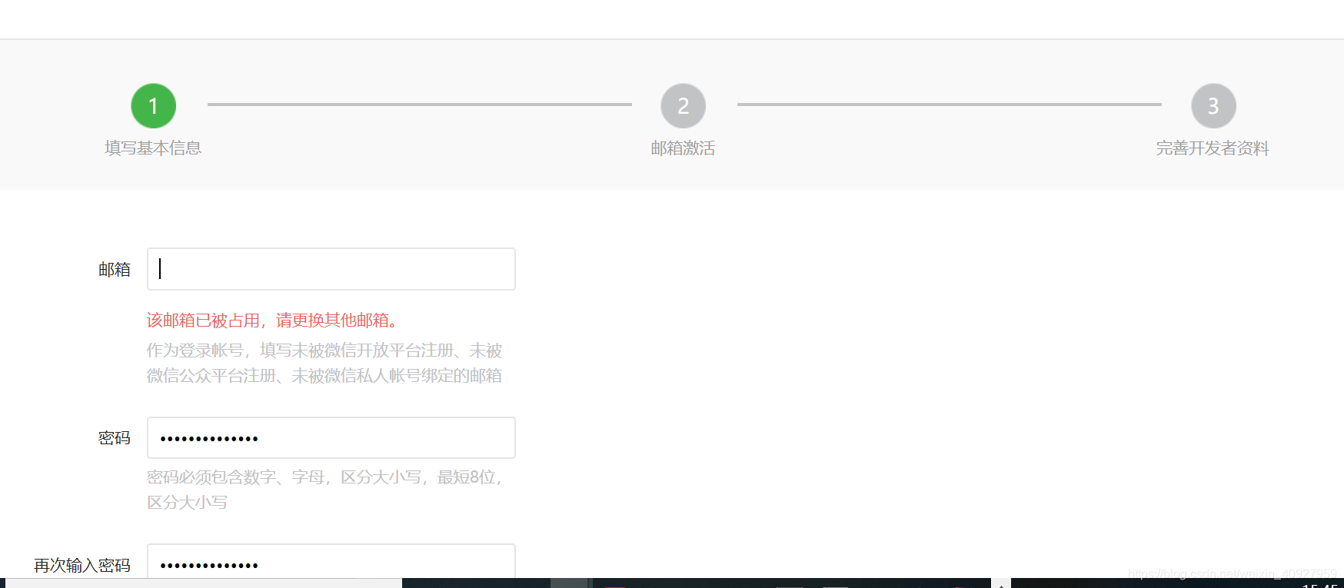Click the green step 1 circle

(x=154, y=106)
